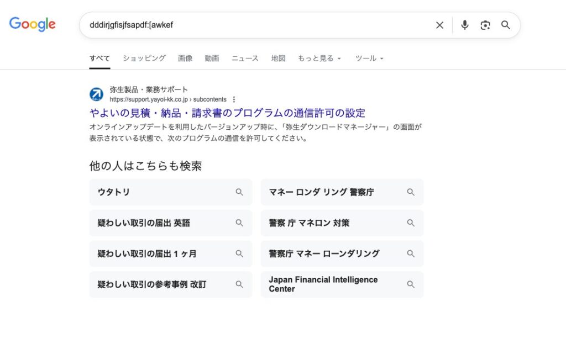Select the 動画 tab

(x=212, y=58)
